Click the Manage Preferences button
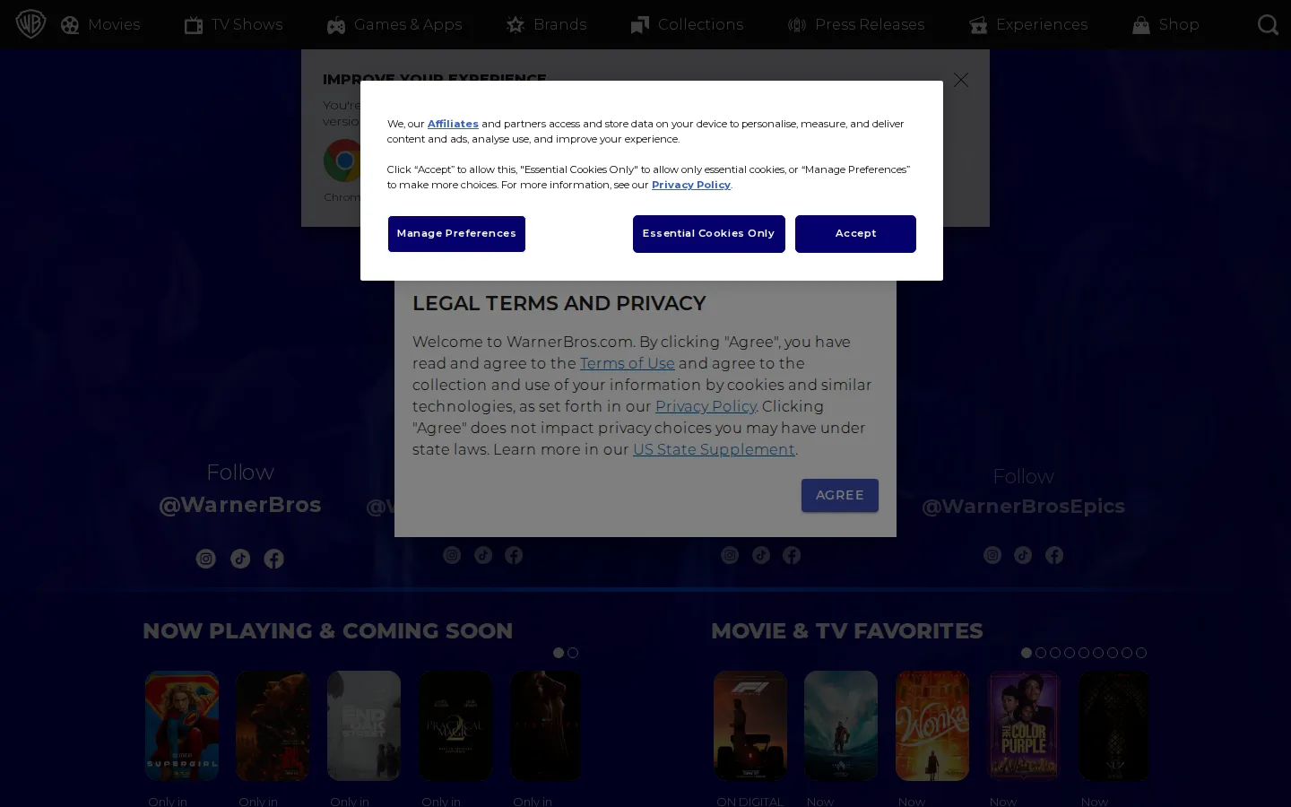1291x807 pixels. coord(456,233)
